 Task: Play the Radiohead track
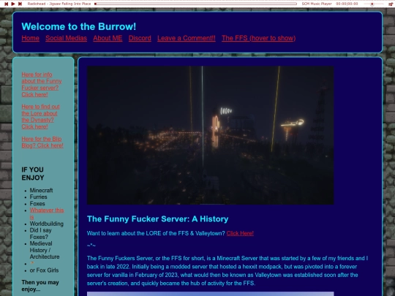coord(13,4)
